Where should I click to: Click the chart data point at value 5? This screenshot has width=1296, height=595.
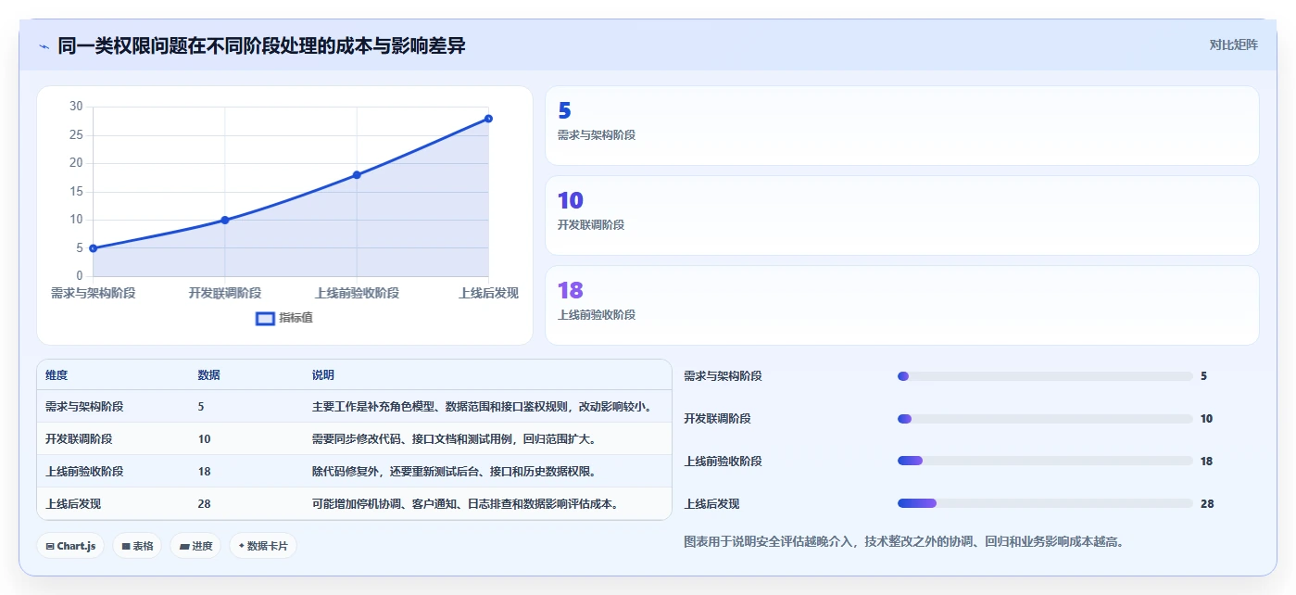93,248
